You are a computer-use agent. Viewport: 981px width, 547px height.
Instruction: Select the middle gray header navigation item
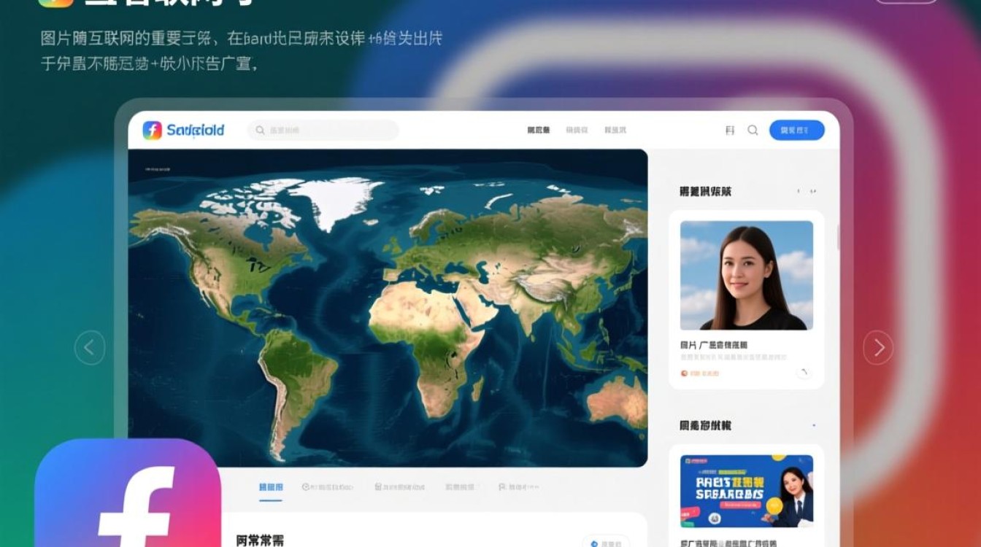click(577, 131)
